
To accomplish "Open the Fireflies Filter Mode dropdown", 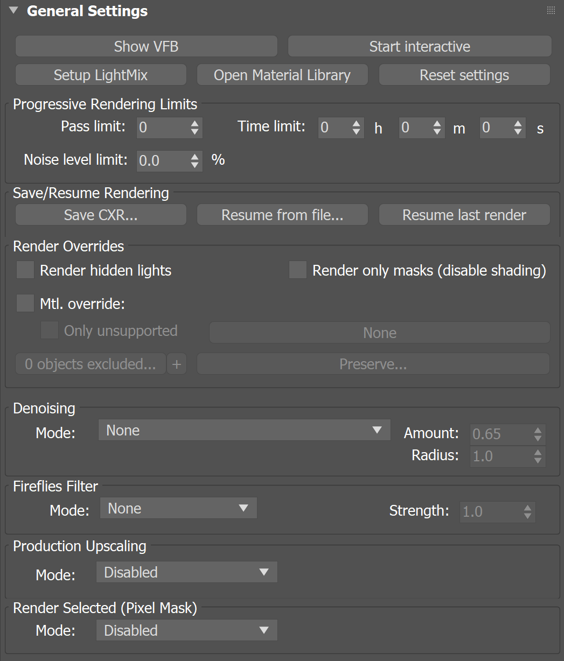I will pyautogui.click(x=178, y=508).
